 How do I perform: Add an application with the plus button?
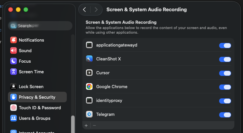(x=86, y=125)
